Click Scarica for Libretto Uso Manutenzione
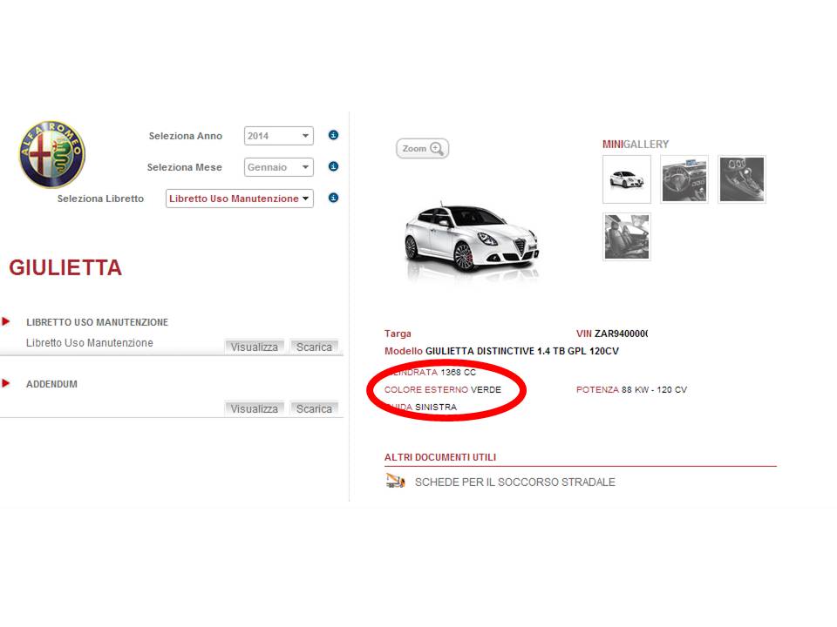The height and width of the screenshot is (627, 837). pos(314,347)
